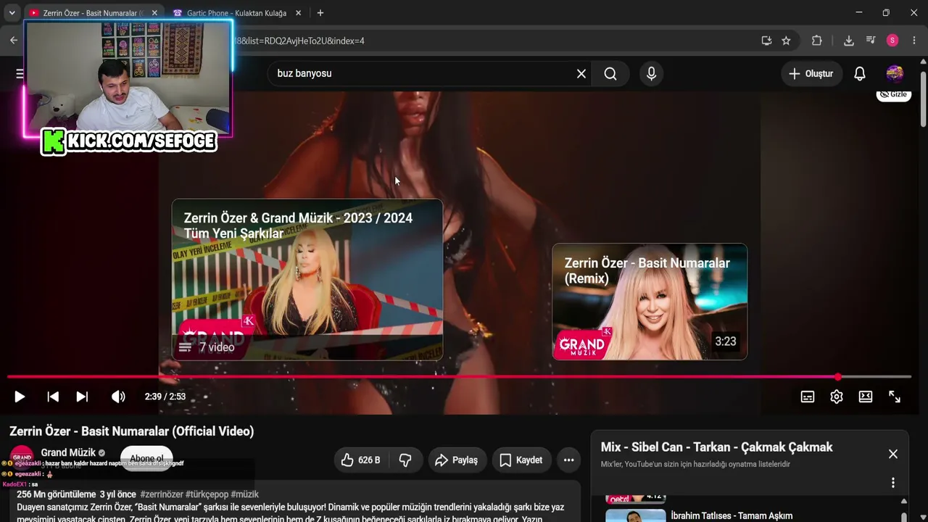
Task: Skip to the next video
Action: point(82,397)
